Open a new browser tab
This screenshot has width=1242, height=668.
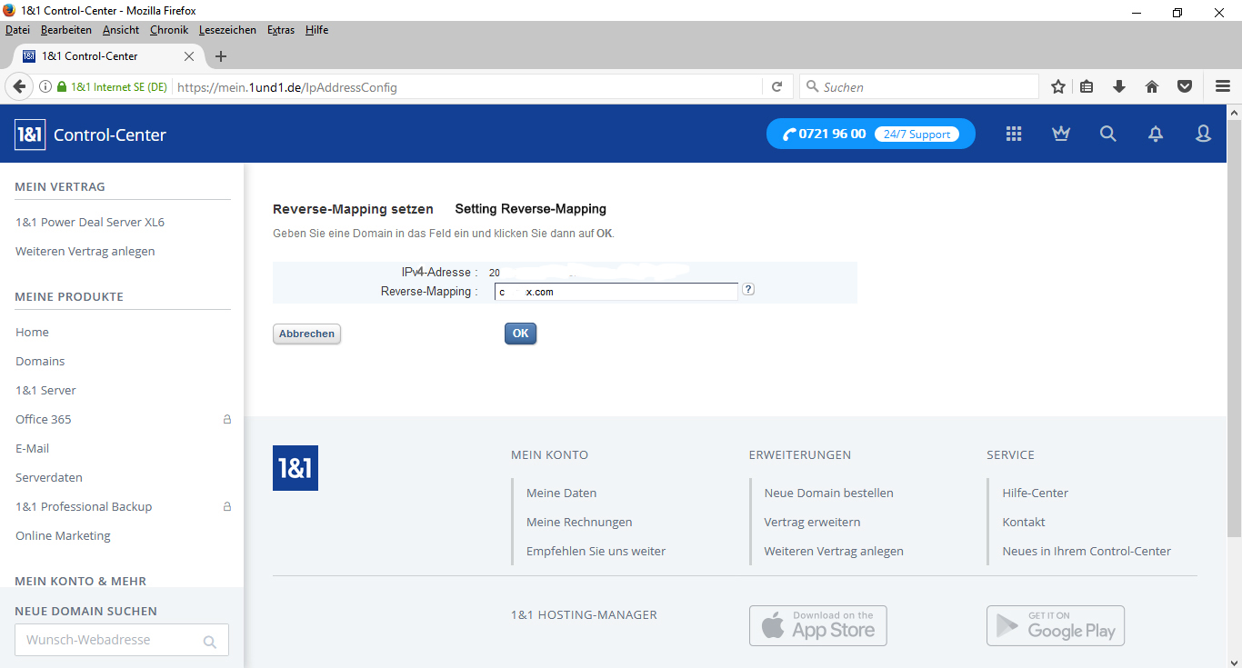click(220, 56)
